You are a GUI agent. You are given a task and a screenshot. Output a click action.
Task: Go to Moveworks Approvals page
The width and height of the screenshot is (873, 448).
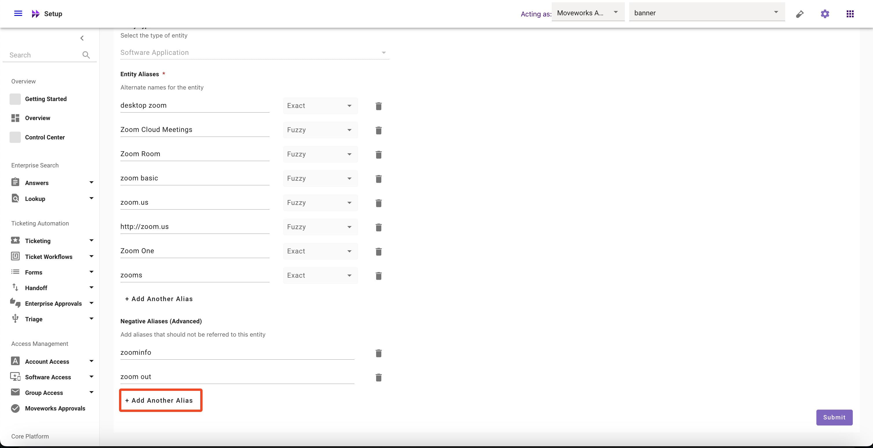55,408
